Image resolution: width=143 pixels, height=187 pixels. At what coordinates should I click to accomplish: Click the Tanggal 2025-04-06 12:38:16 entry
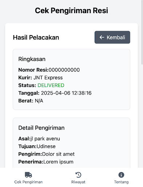(x=55, y=93)
